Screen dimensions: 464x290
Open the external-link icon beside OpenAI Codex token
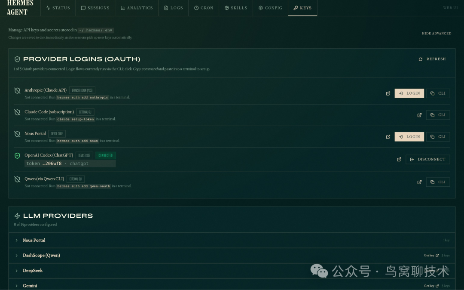(399, 159)
